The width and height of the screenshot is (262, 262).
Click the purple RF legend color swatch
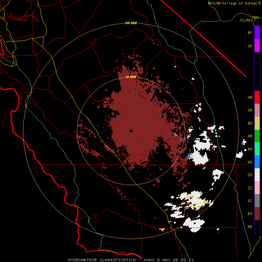tap(257, 33)
